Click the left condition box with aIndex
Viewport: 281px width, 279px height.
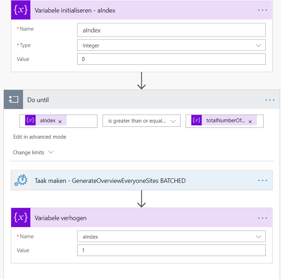point(58,121)
